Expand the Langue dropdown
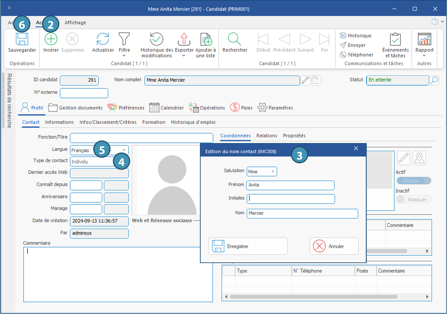 124,150
